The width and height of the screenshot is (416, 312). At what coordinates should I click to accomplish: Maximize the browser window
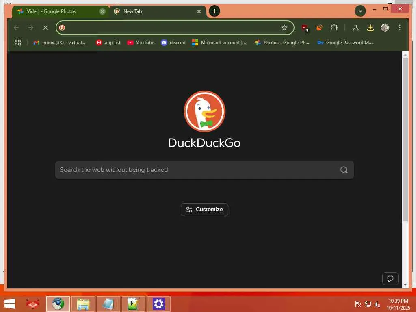click(x=386, y=9)
